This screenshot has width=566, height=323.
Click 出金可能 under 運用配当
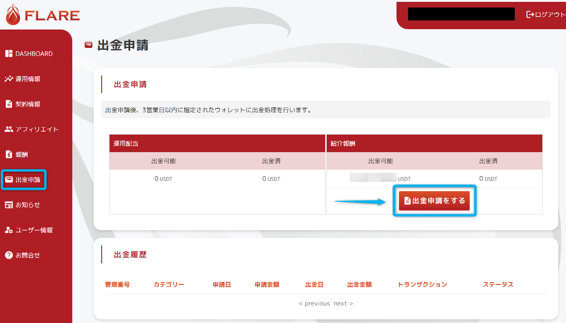163,161
